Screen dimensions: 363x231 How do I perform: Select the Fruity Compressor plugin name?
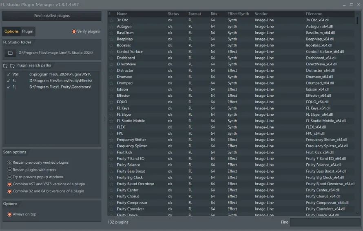point(132,202)
